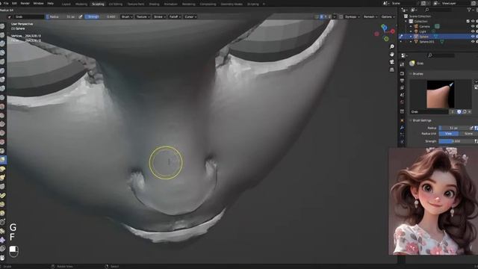The height and width of the screenshot is (269, 478).
Task: Hide the Camera object in outliner
Action: click(x=473, y=26)
